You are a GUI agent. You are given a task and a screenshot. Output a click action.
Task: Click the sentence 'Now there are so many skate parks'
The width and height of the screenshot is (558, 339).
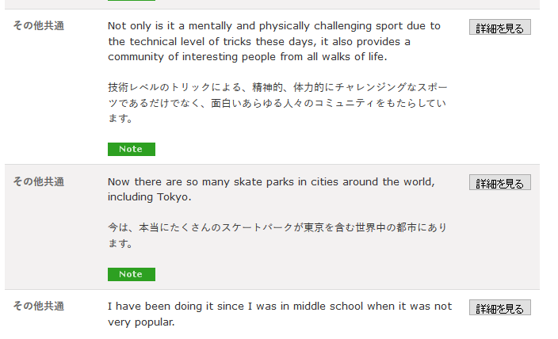coord(271,189)
